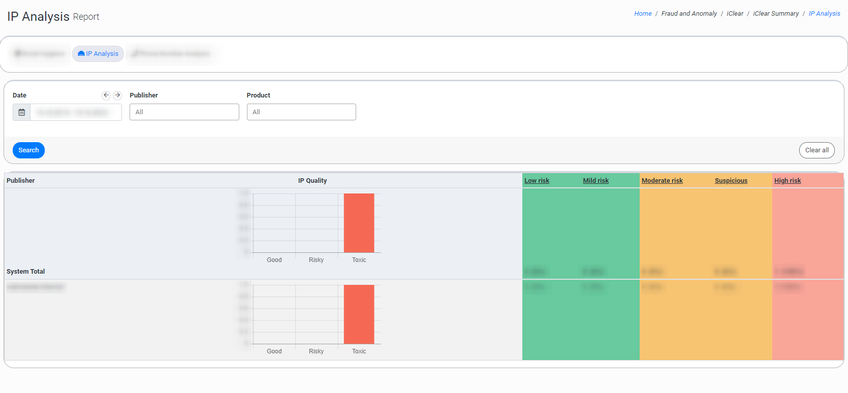Go to Home via breadcrumb
This screenshot has width=848, height=393.
[643, 14]
